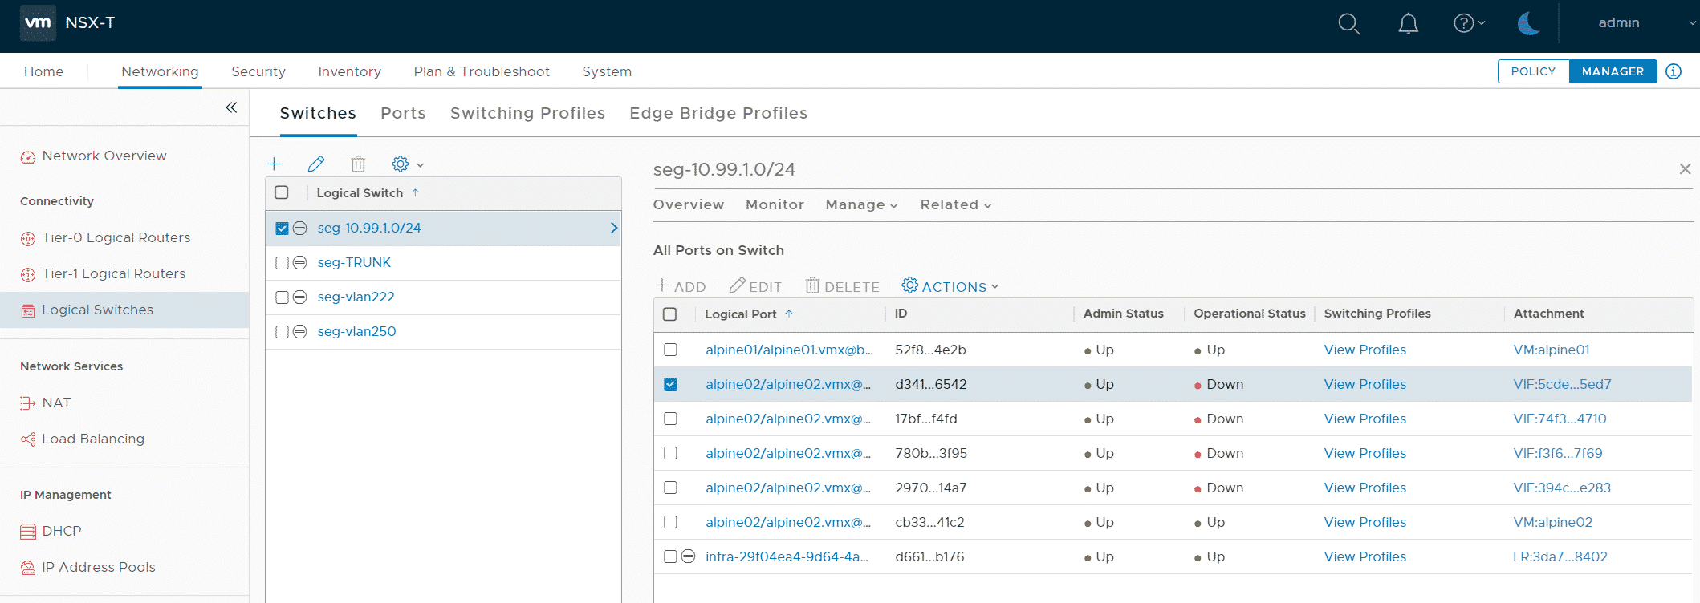The width and height of the screenshot is (1700, 603).
Task: Go to the Home menu
Action: 44,72
